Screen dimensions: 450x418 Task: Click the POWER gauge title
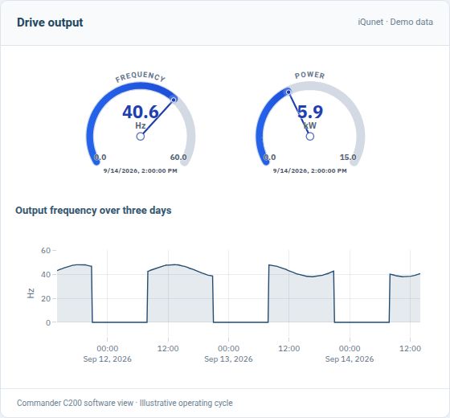click(310, 76)
